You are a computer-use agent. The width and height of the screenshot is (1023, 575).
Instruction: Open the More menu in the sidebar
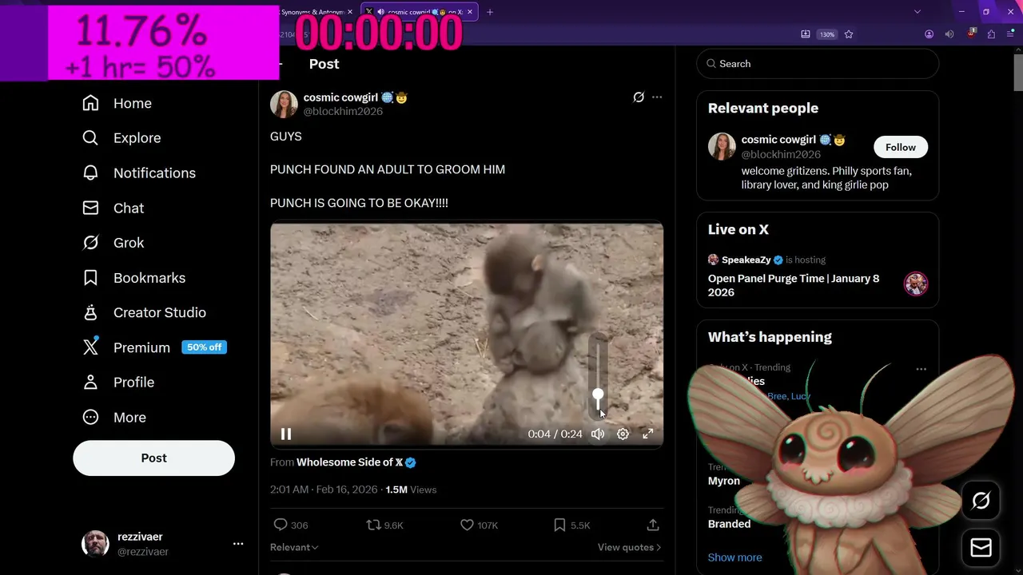point(113,418)
